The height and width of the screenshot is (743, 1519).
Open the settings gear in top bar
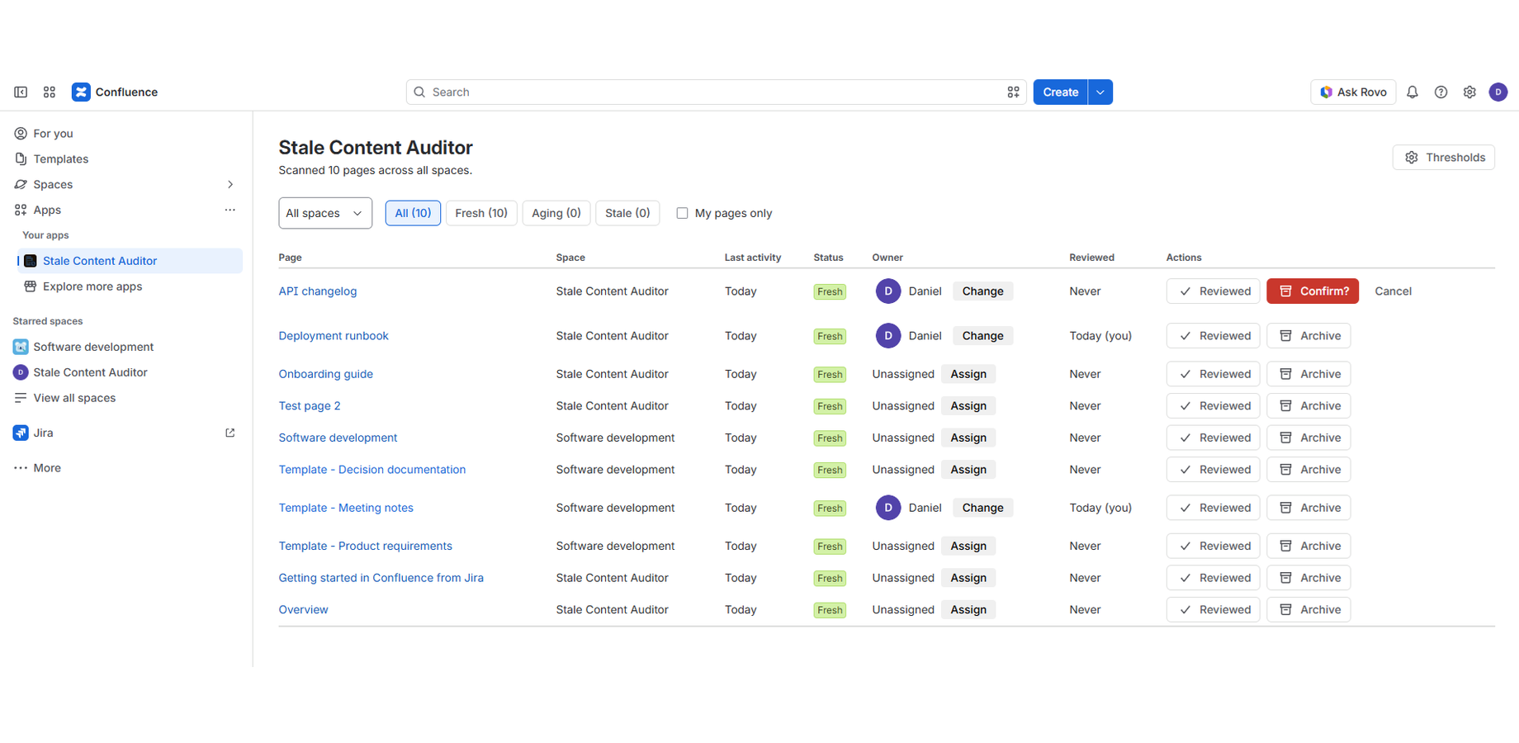coord(1469,92)
